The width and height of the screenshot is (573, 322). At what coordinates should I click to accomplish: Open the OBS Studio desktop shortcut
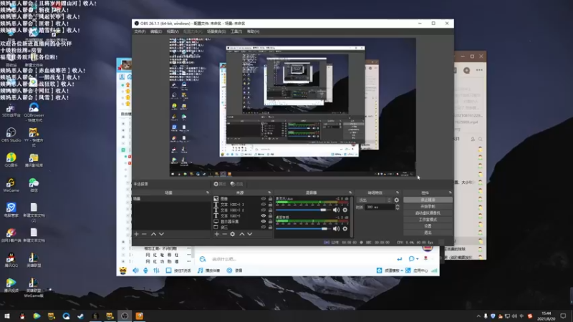(11, 135)
